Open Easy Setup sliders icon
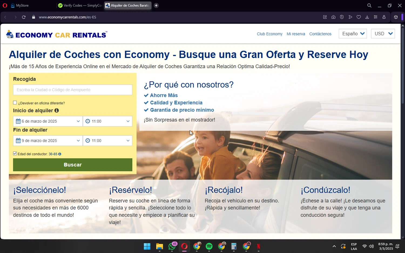405x253 pixels. click(x=376, y=17)
